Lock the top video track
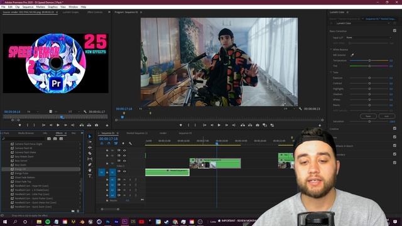 [107, 151]
